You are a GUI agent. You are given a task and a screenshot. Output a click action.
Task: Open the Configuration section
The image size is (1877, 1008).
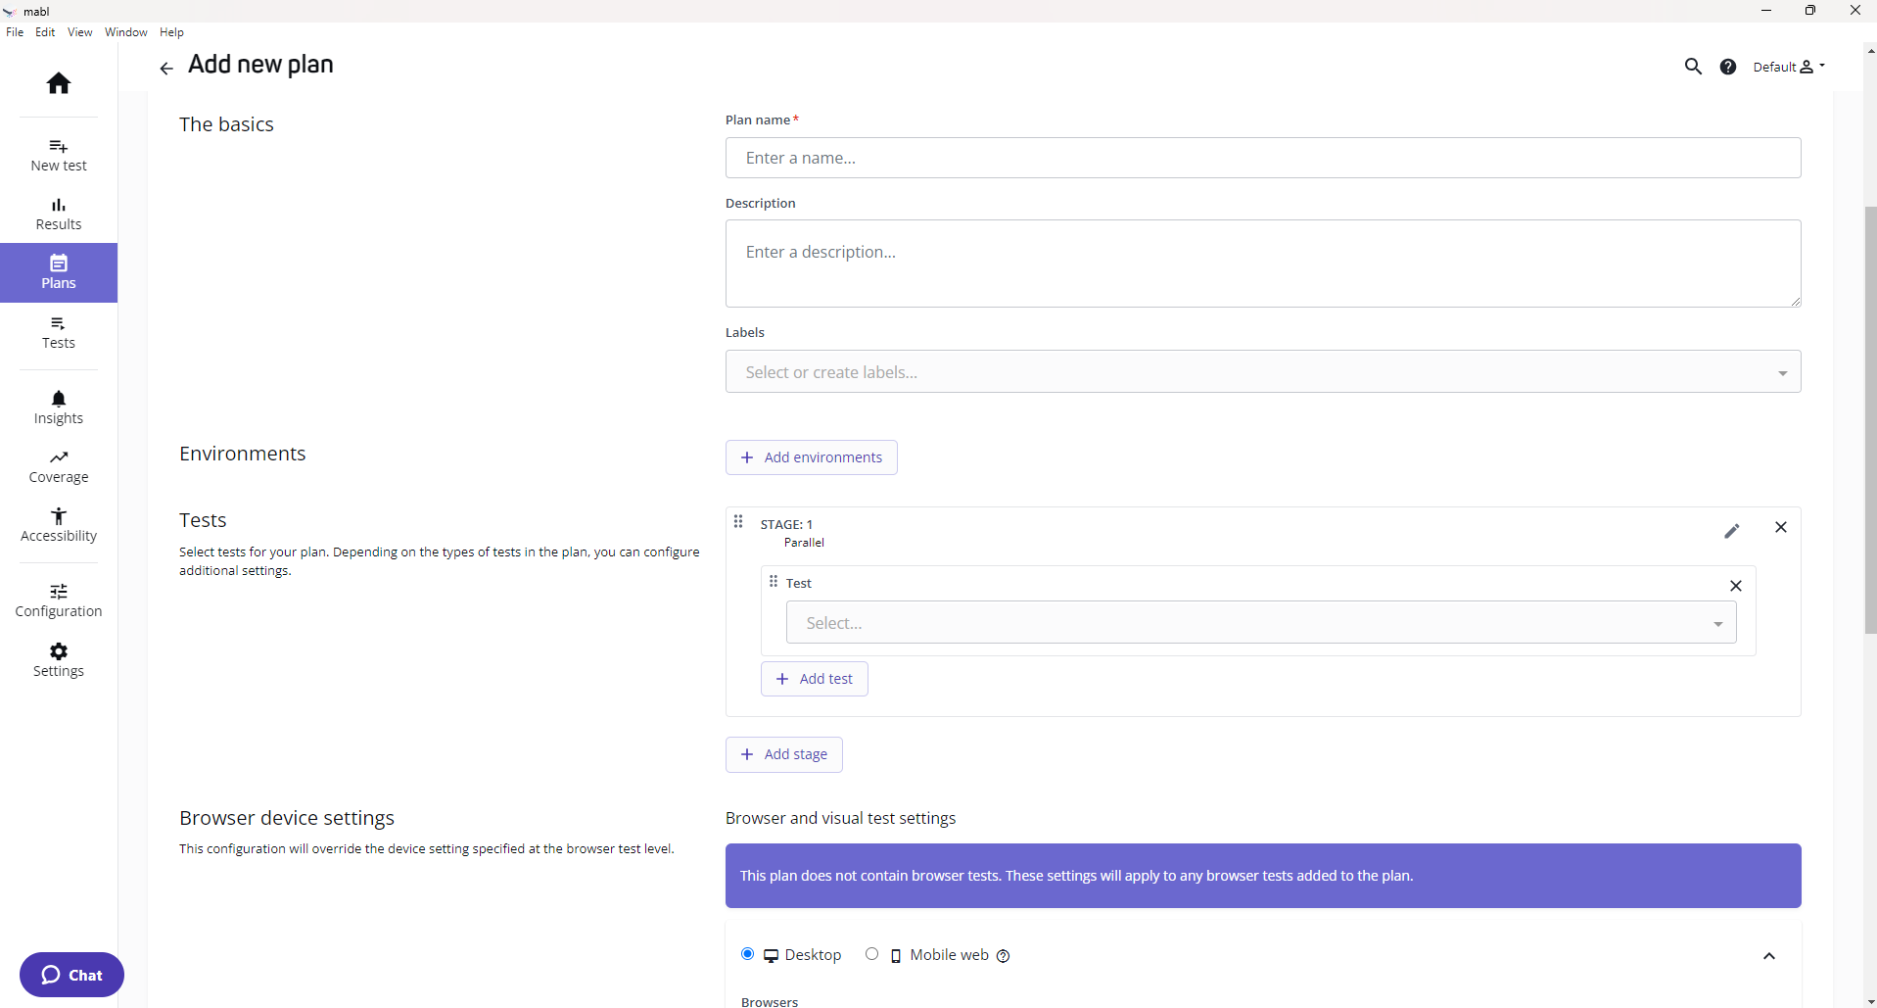58,599
